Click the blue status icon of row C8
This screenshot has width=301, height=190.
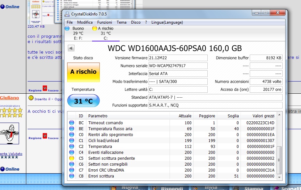[x=72, y=176]
